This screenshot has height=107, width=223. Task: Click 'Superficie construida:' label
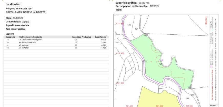pyautogui.click(x=18, y=25)
